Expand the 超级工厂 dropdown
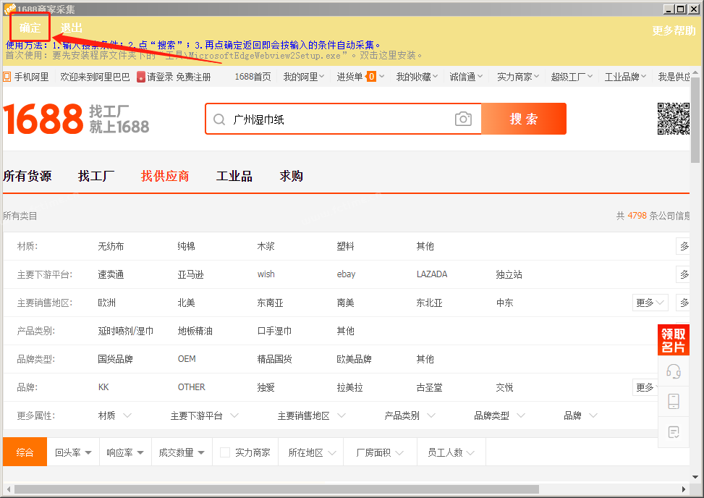704x498 pixels. pyautogui.click(x=572, y=77)
